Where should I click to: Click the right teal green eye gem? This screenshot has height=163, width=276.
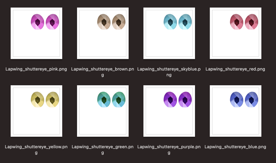click(119, 99)
